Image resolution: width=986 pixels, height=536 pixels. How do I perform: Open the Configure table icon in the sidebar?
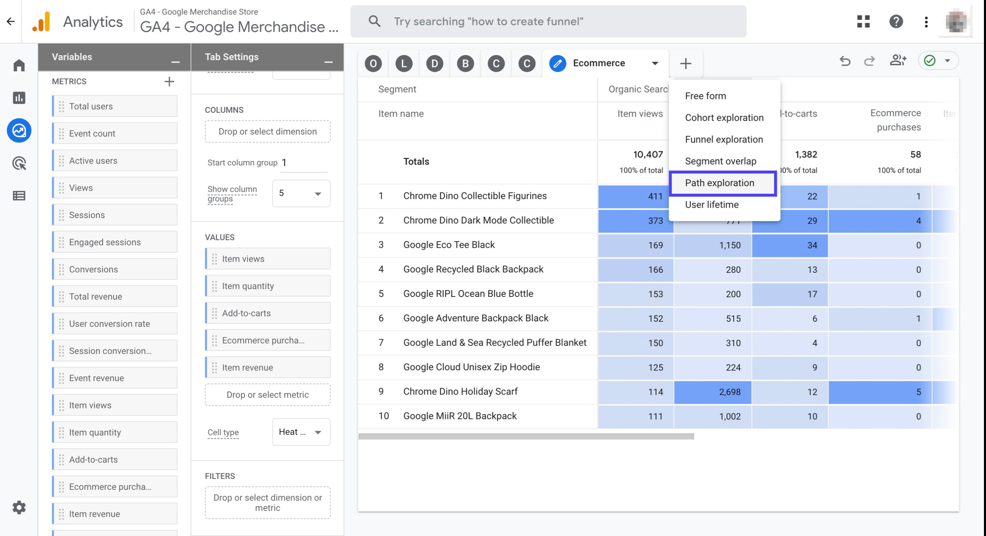click(x=19, y=196)
